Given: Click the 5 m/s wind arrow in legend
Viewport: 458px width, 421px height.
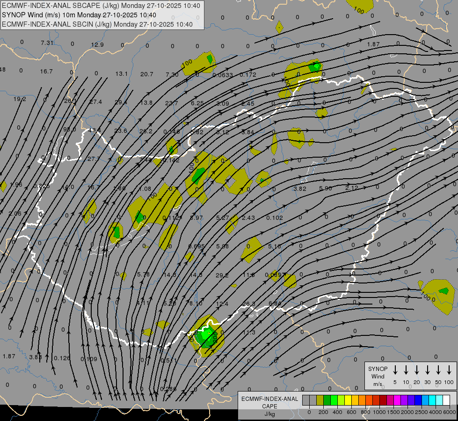Looking at the screenshot, I should click(395, 370).
